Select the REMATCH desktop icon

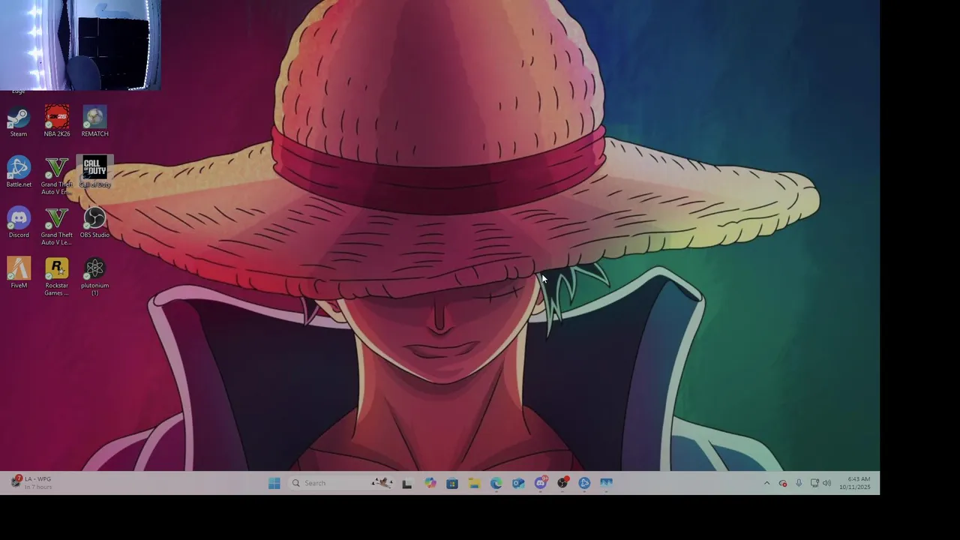click(x=94, y=122)
